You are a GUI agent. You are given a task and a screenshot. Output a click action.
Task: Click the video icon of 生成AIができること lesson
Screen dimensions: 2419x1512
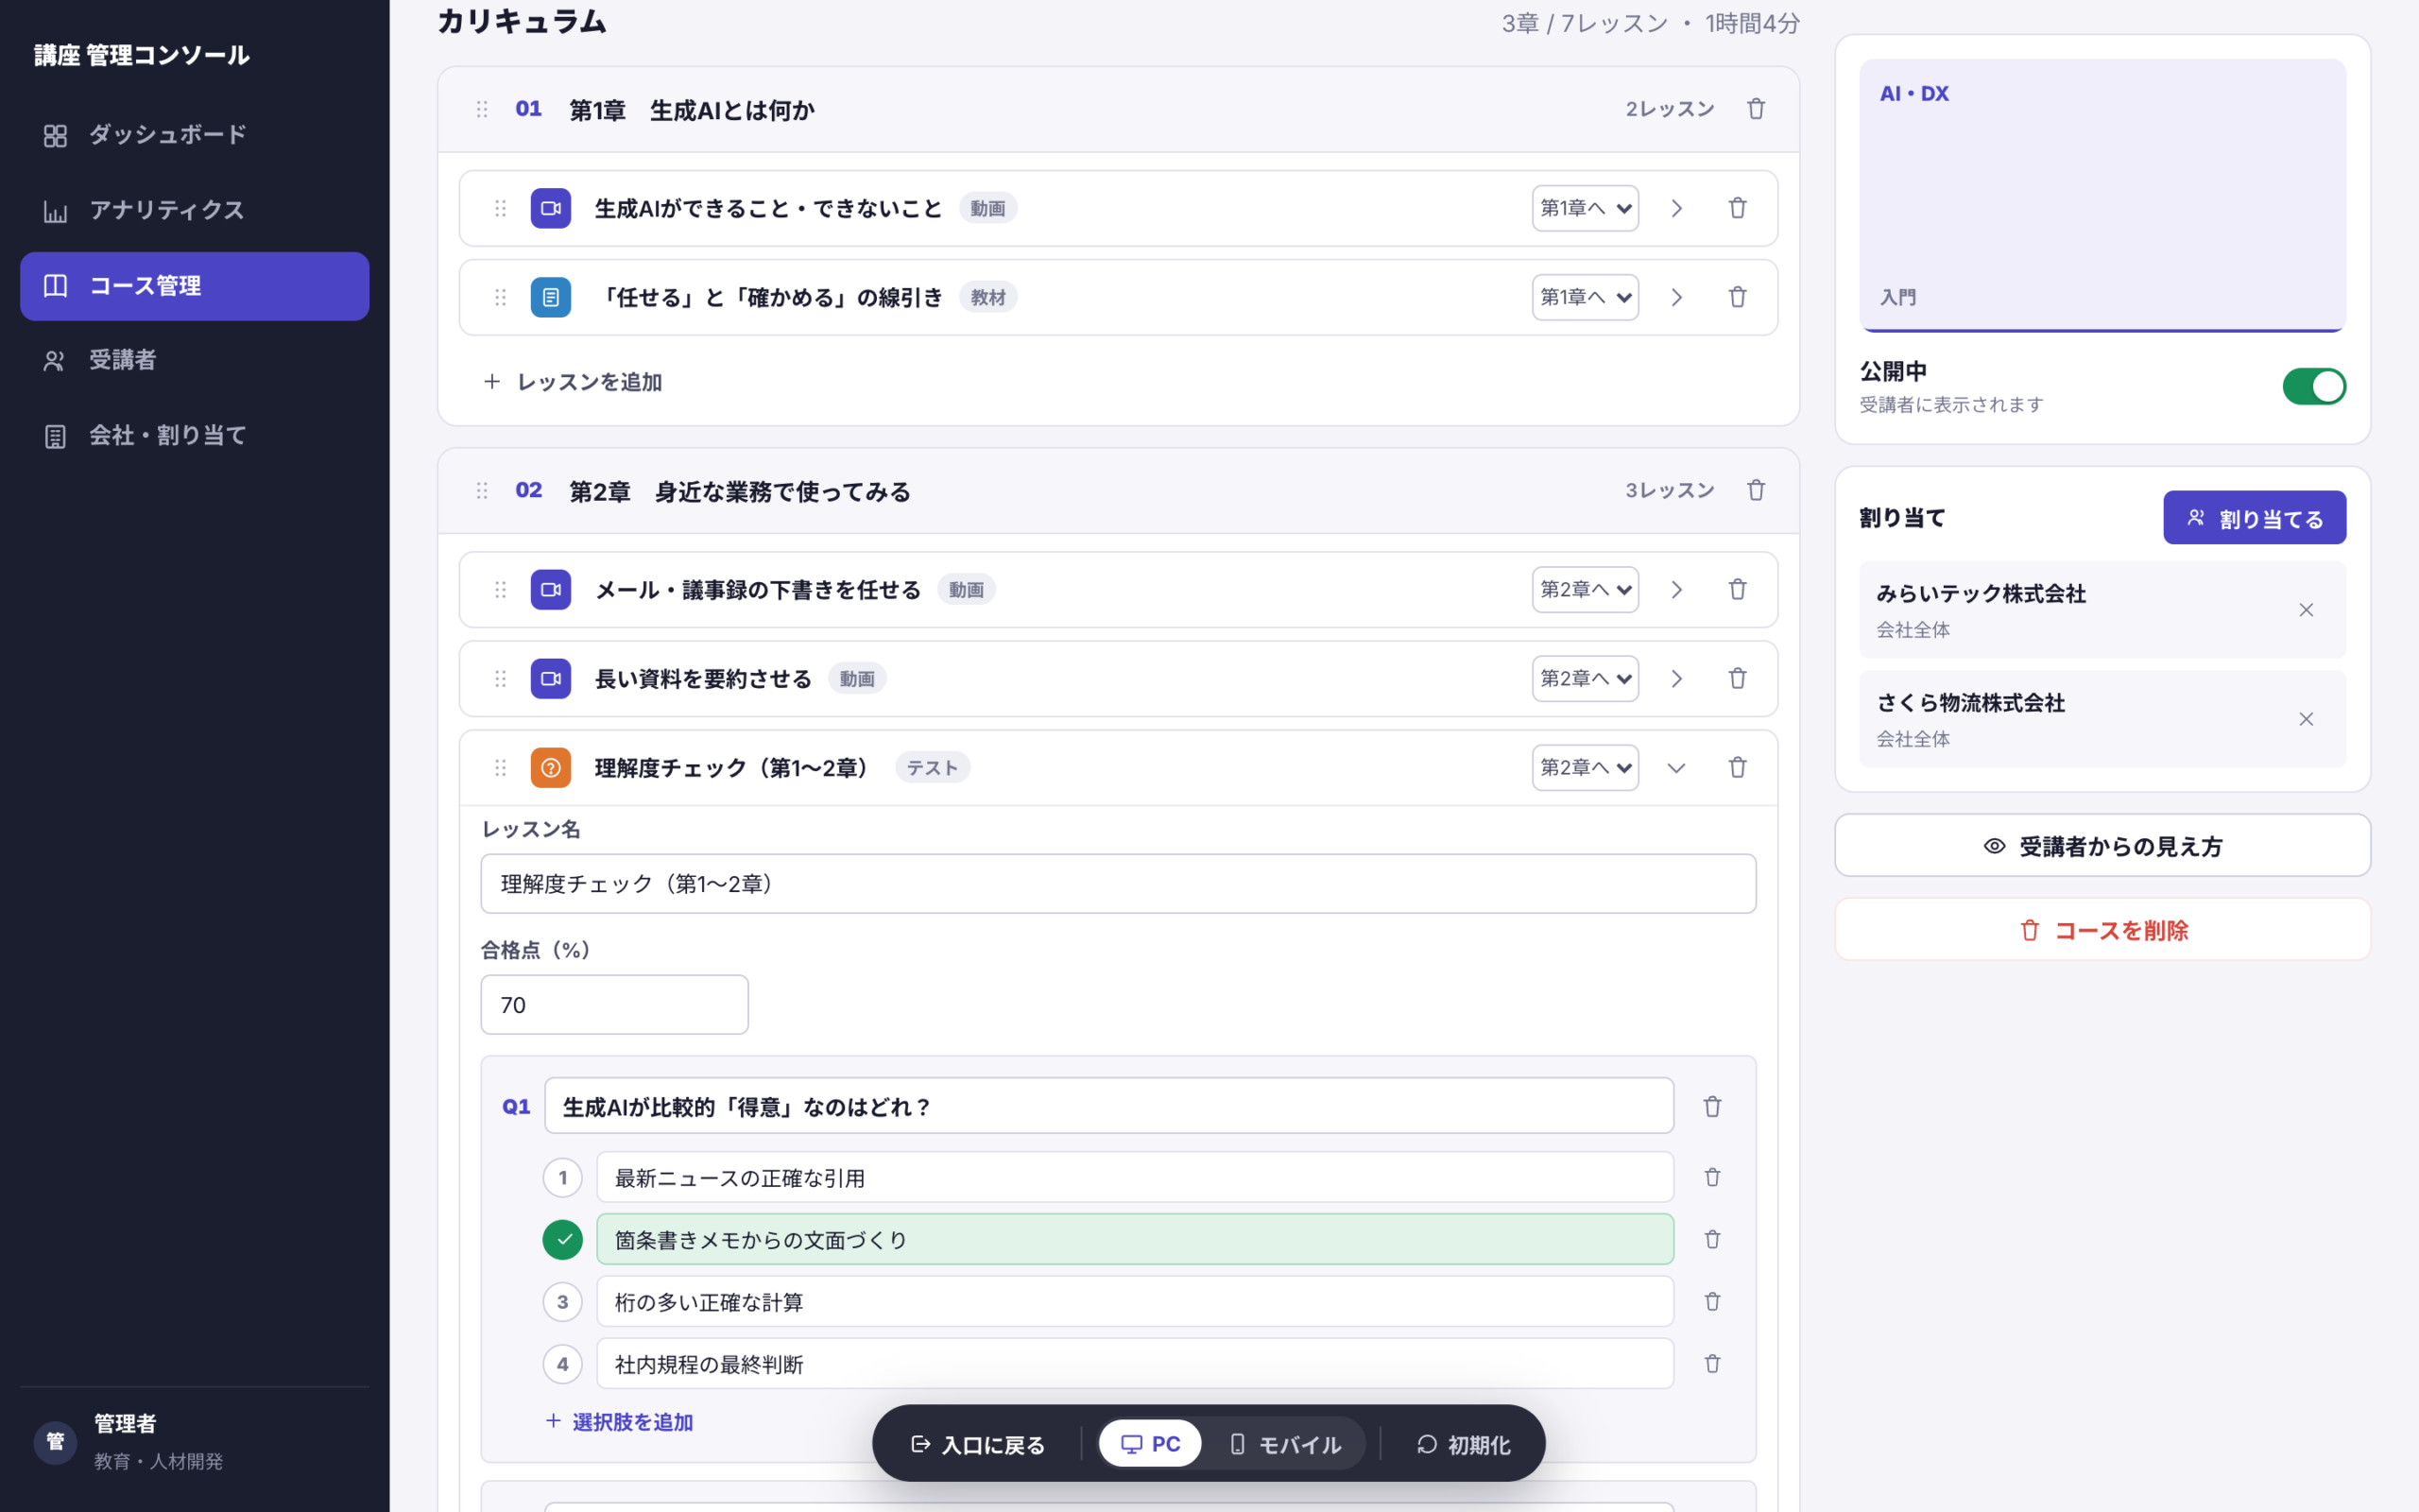point(551,208)
